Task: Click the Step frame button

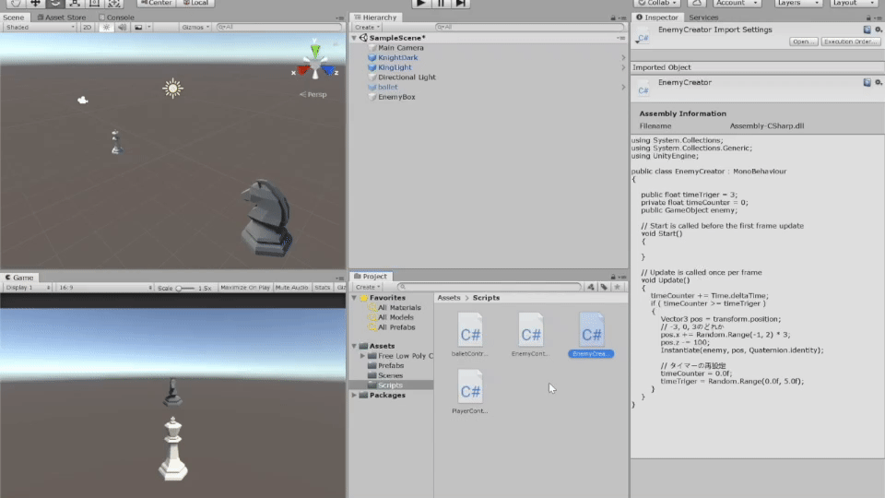Action: click(461, 3)
